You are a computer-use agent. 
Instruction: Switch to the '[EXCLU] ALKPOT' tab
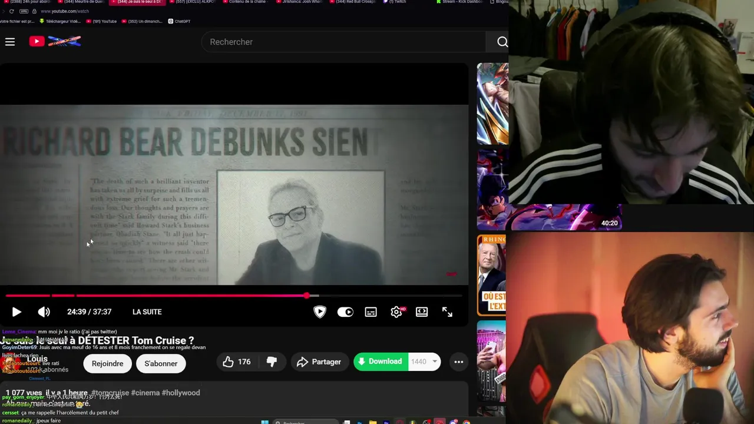(192, 2)
